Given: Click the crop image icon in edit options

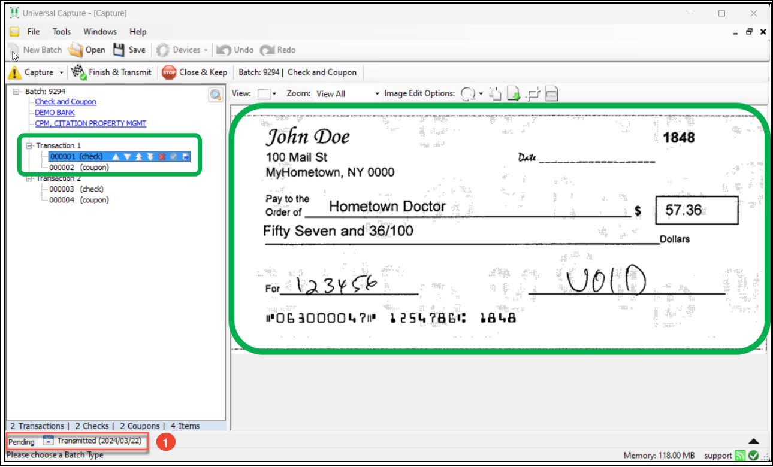Looking at the screenshot, I should point(533,94).
